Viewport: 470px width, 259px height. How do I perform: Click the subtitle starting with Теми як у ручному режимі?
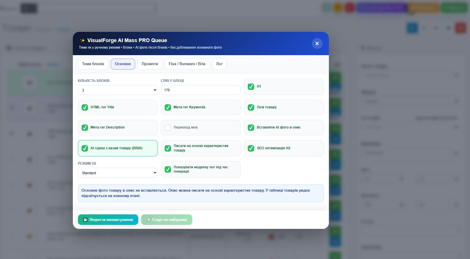151,47
